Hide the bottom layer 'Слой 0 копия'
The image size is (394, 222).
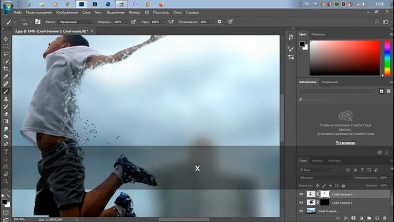point(301,211)
